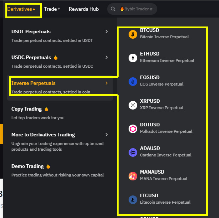
Task: Open Rewards Hub from the top bar
Action: coord(84,9)
